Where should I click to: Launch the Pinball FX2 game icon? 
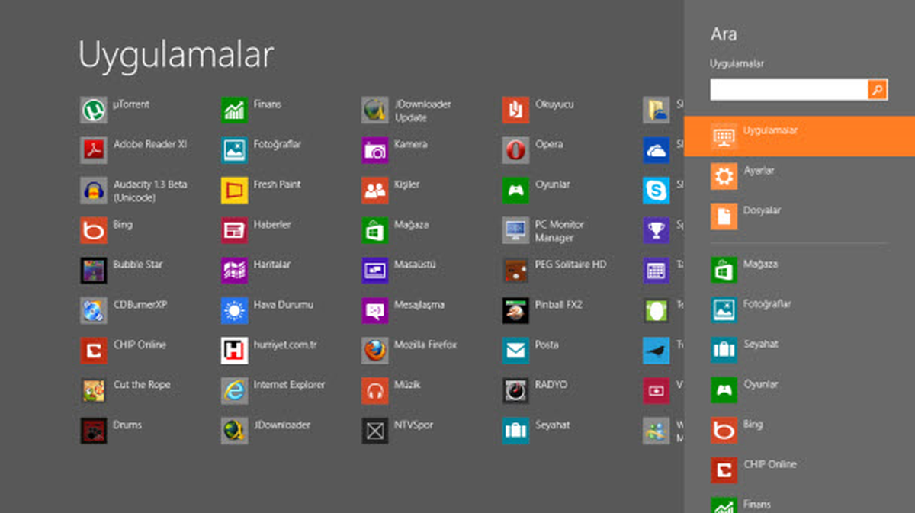[x=516, y=311]
